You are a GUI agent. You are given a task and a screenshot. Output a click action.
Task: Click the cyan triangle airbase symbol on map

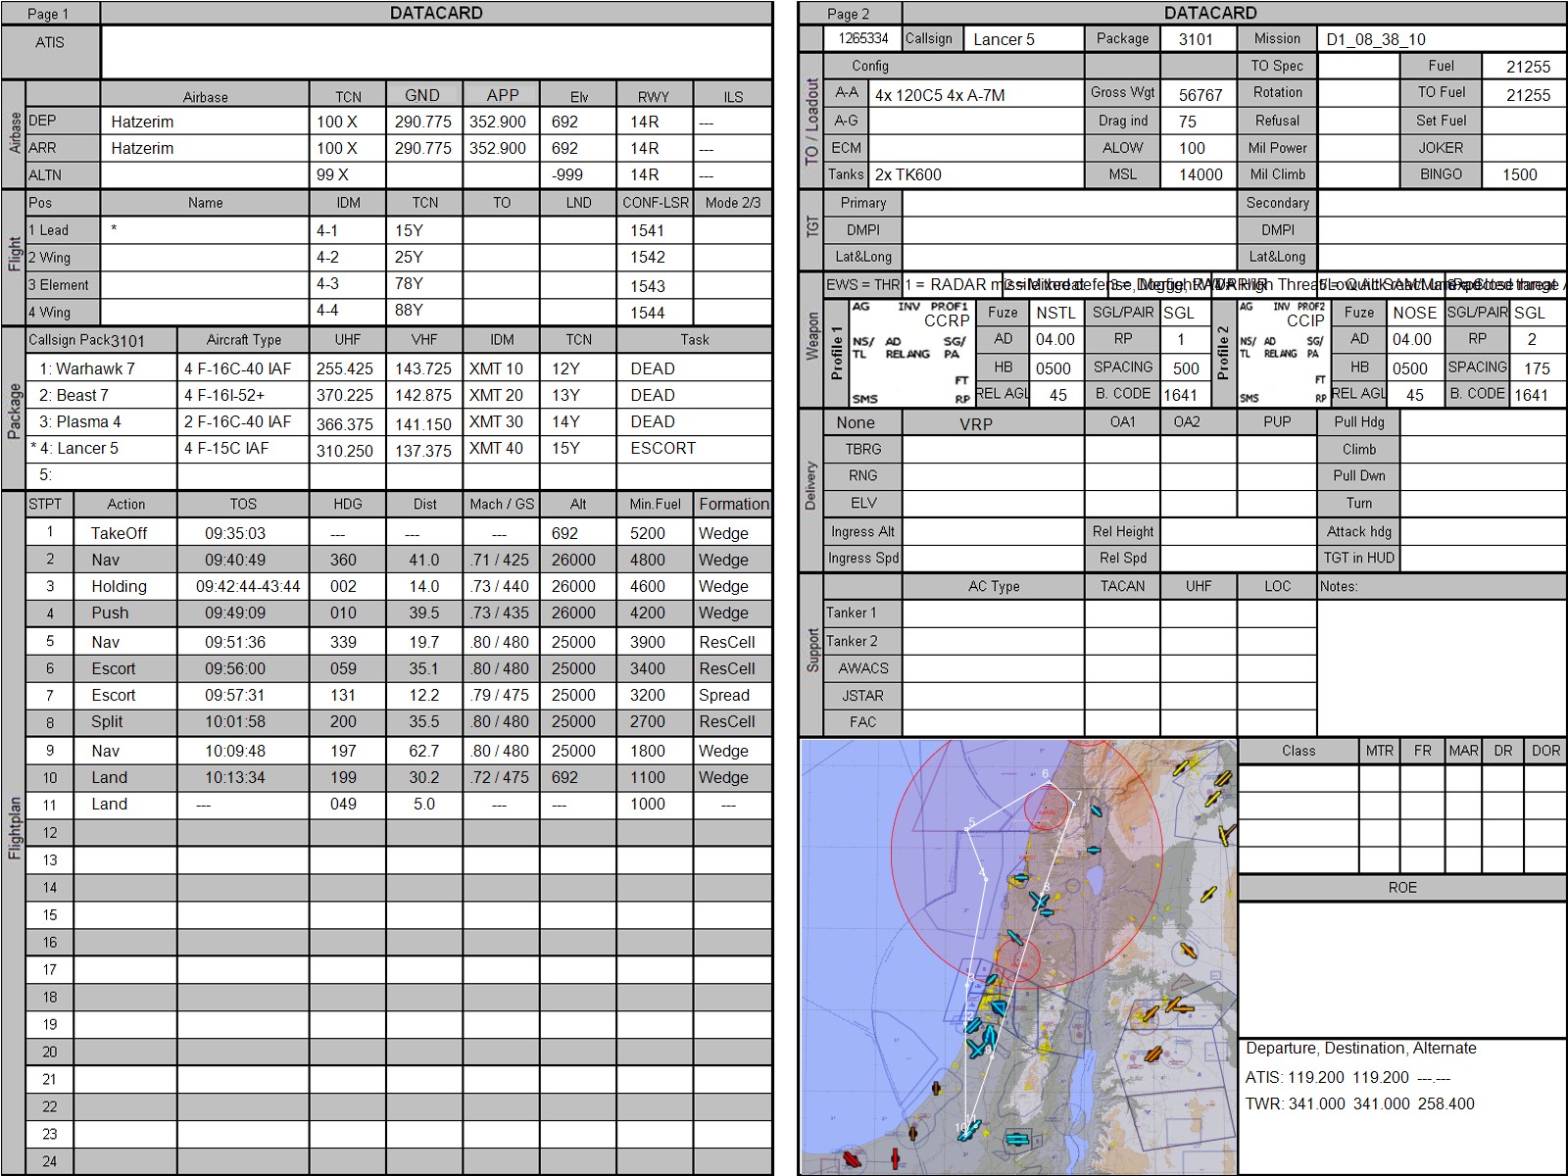point(998,1007)
